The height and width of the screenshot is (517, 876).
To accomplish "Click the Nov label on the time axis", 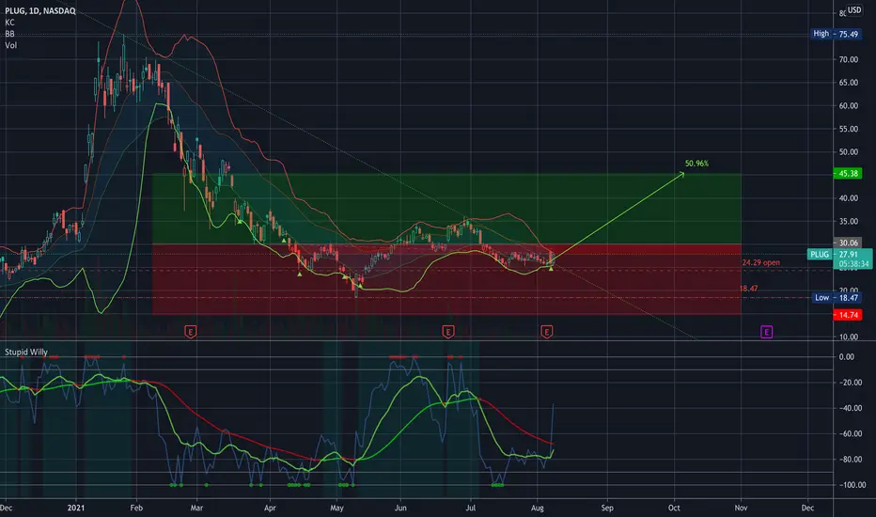I will click(741, 508).
